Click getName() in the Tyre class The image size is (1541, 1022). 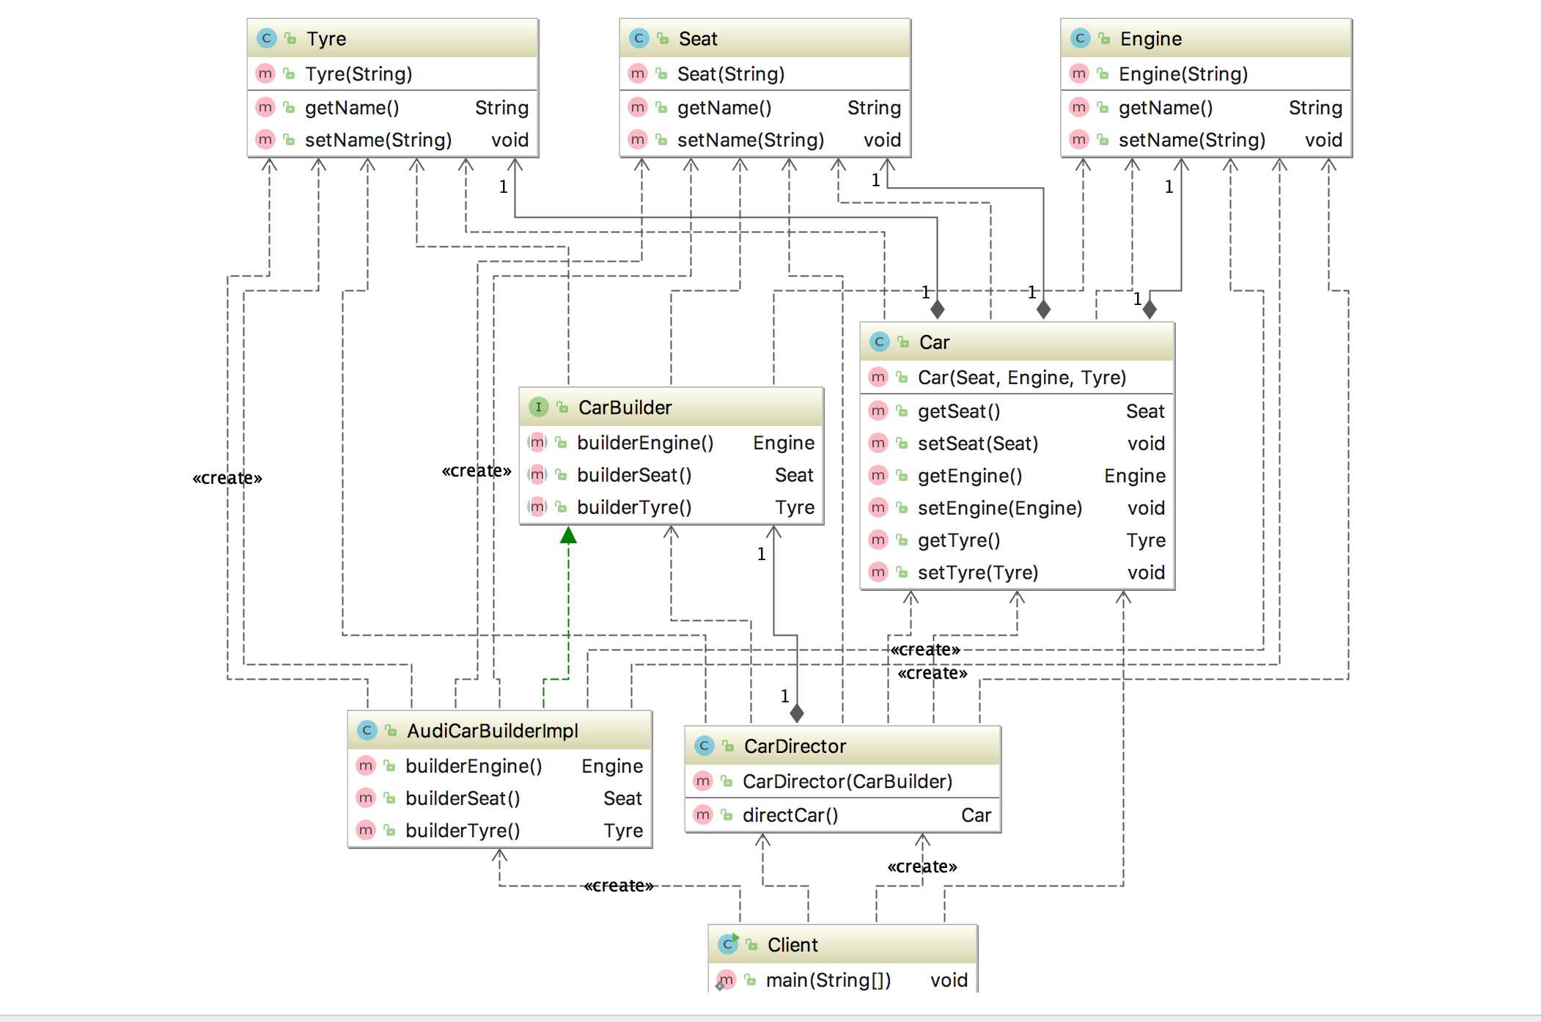352,108
